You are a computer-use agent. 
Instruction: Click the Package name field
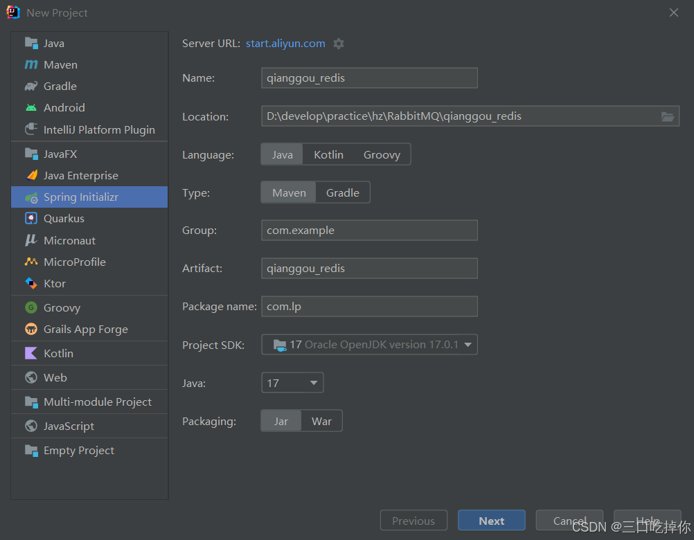tap(370, 307)
